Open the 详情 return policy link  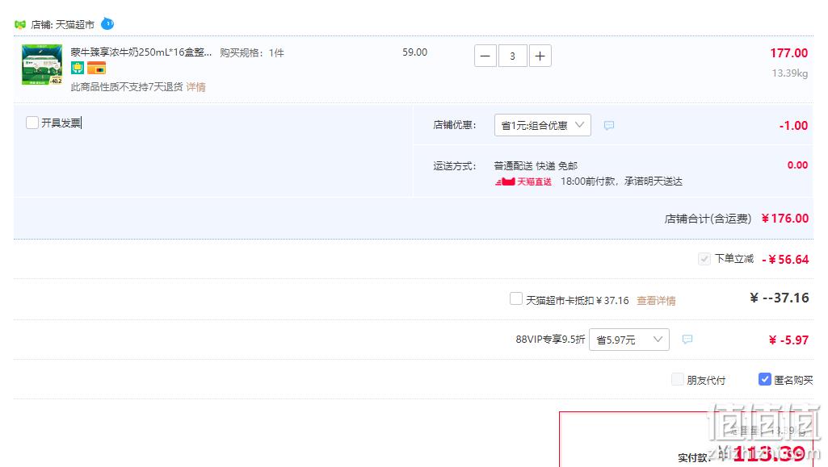(196, 87)
